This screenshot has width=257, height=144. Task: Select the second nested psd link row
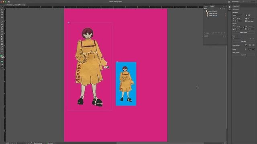(215, 16)
